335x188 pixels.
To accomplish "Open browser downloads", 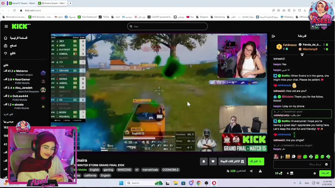I will click(x=305, y=10).
